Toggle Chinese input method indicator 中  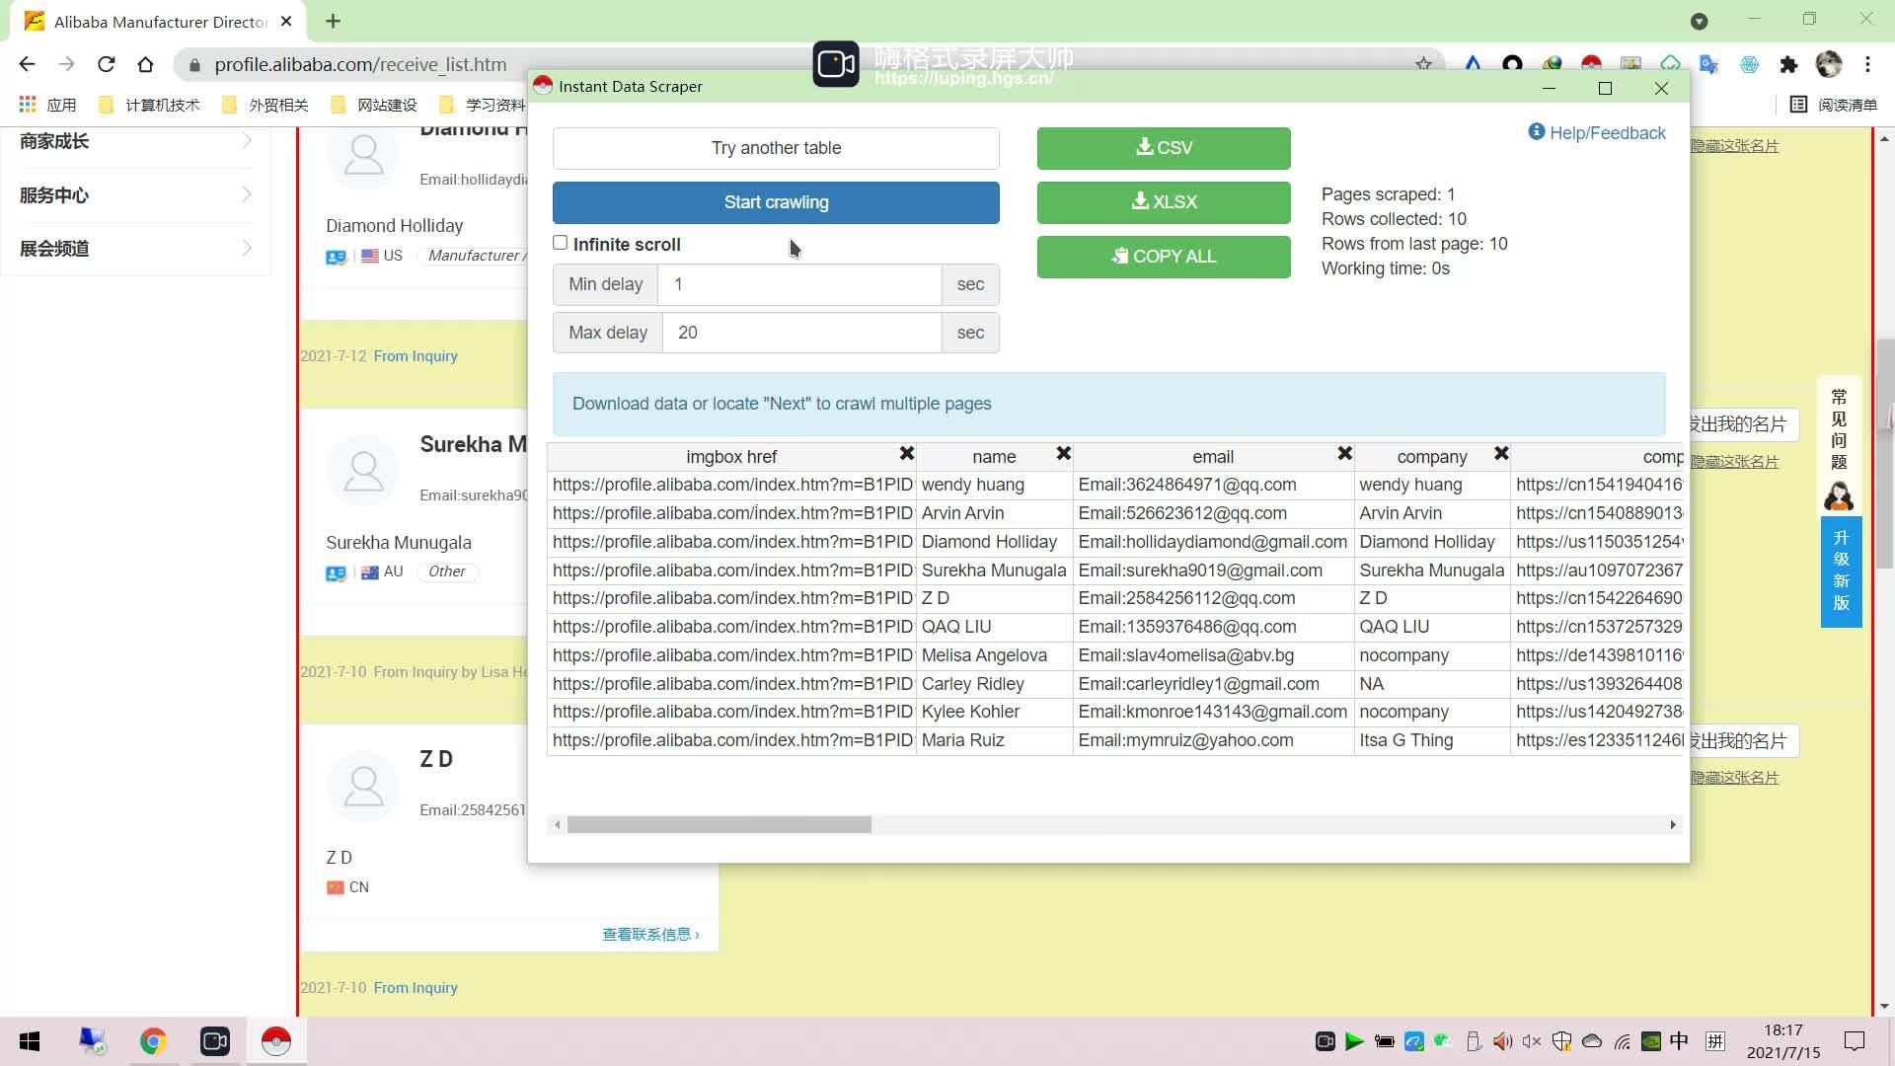point(1679,1041)
